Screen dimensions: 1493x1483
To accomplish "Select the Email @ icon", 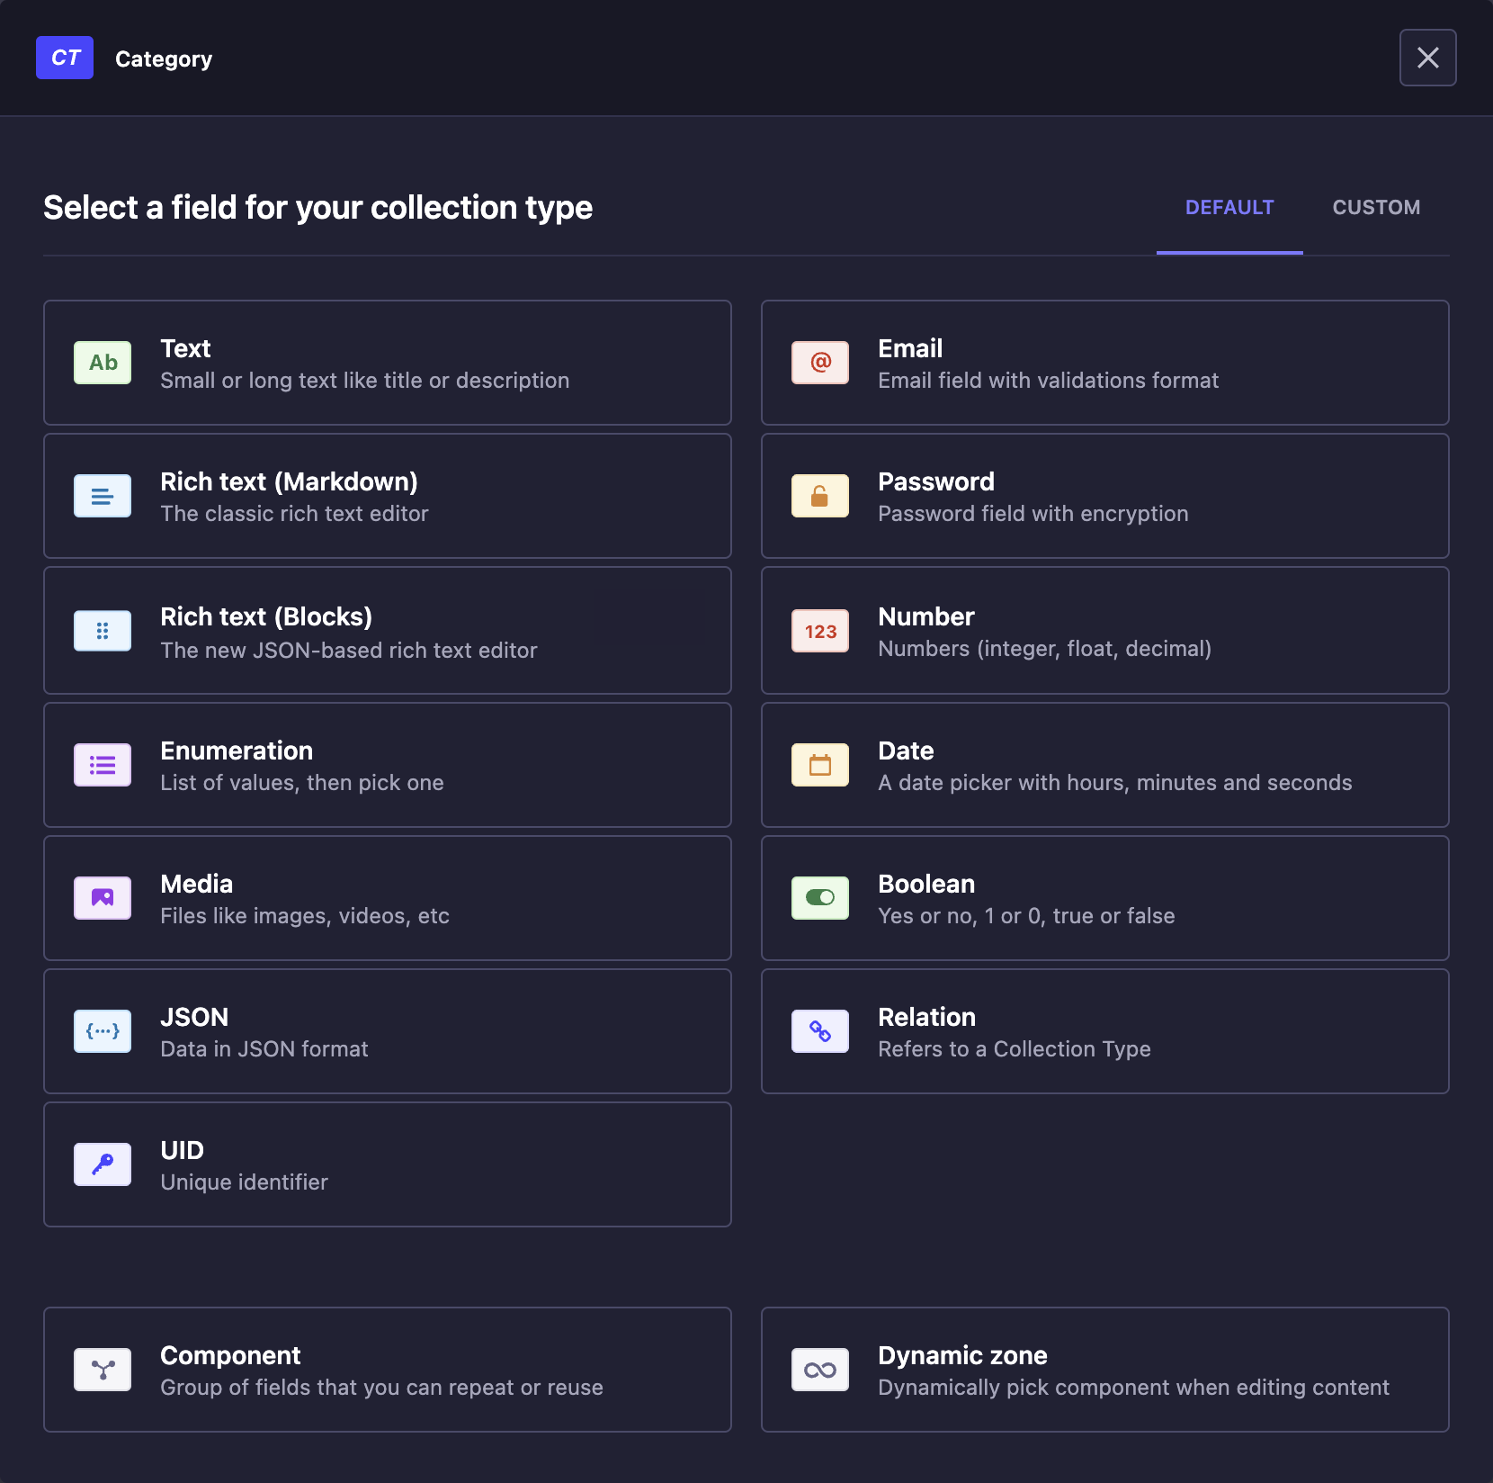I will 820,363.
